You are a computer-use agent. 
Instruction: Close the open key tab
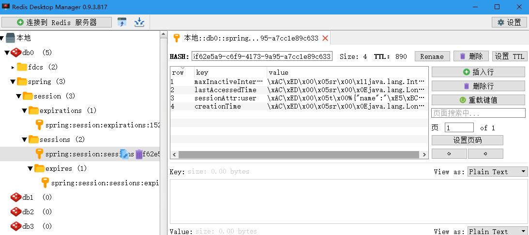point(325,38)
